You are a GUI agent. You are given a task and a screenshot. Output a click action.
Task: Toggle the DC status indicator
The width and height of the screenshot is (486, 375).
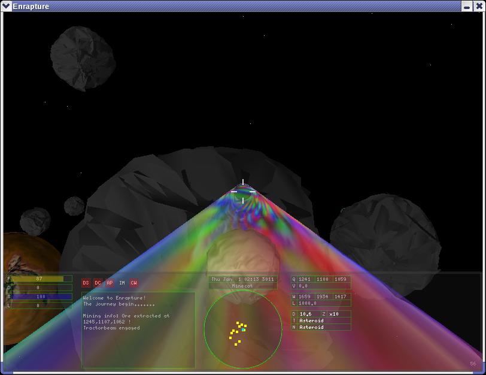click(98, 283)
